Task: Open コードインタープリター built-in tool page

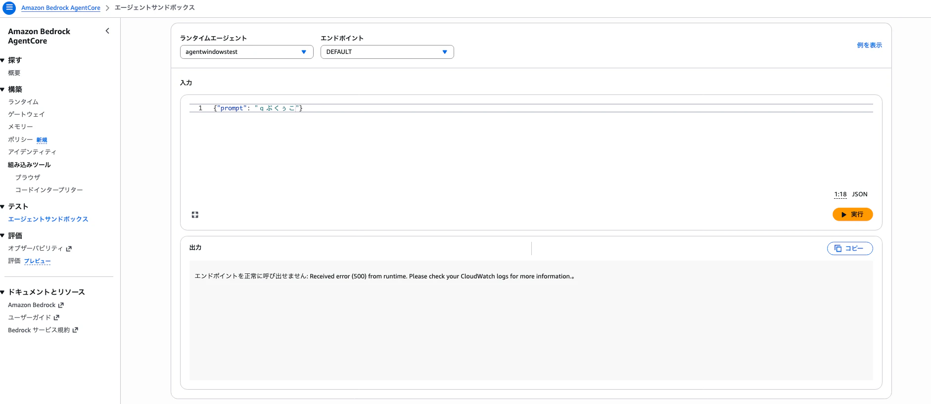Action: click(x=49, y=190)
